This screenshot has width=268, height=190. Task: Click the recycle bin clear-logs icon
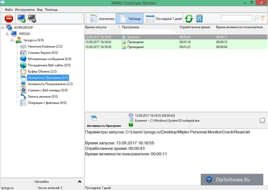pos(199,19)
